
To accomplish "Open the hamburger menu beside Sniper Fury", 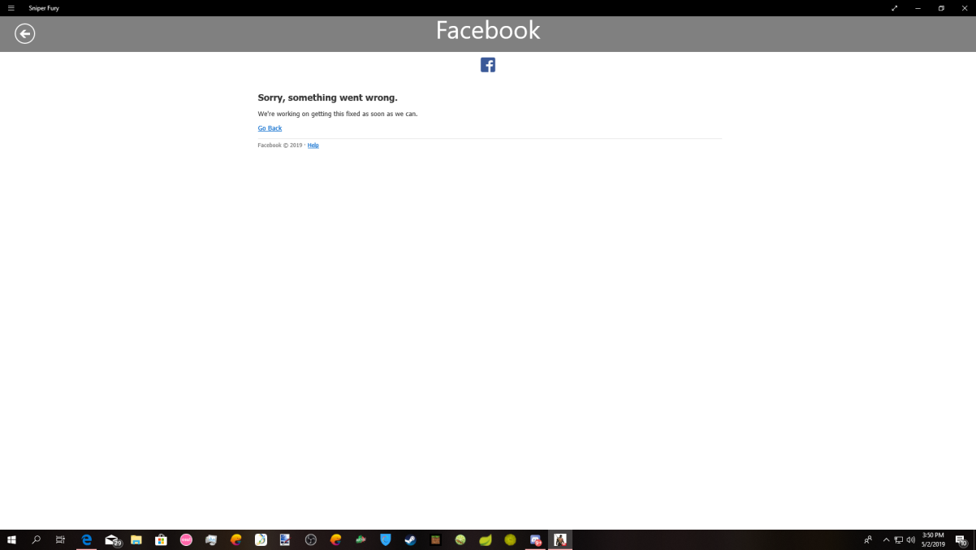I will click(x=11, y=8).
